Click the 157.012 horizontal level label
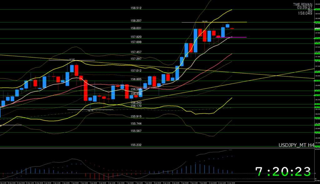 [136, 71]
